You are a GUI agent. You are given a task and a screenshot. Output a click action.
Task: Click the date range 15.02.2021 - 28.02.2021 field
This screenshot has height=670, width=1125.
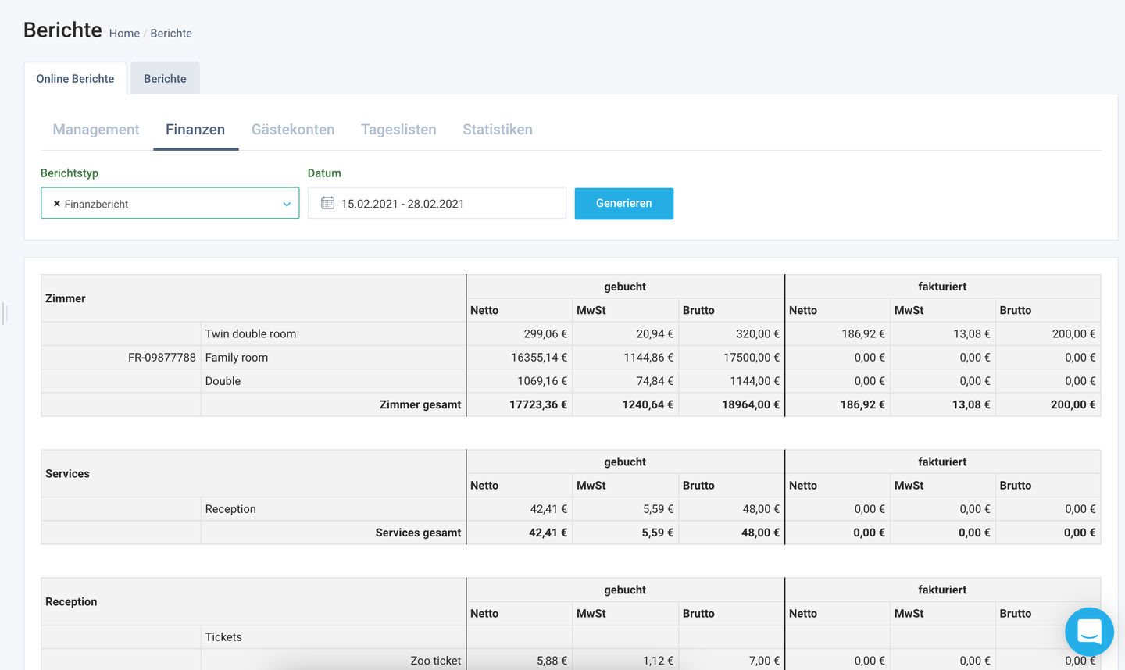[x=437, y=203]
